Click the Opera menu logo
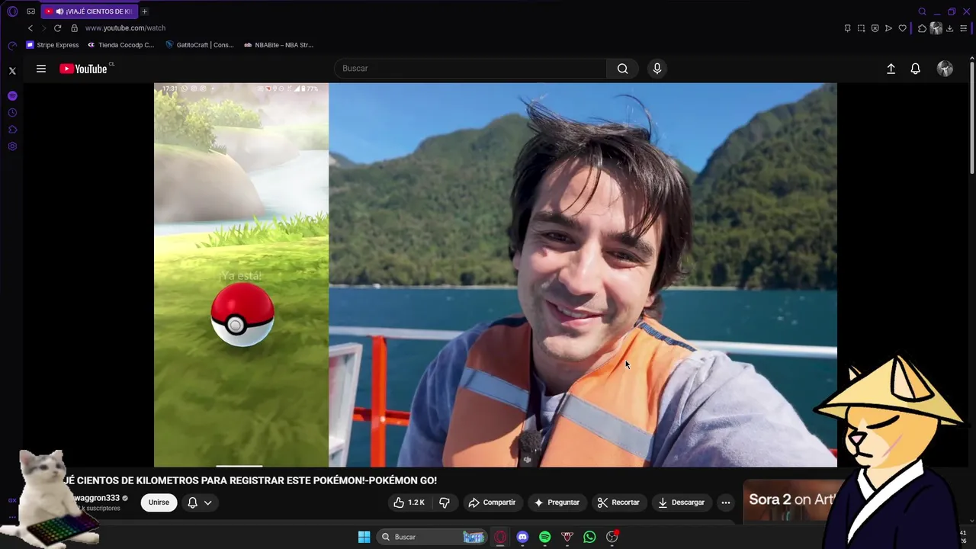Screen dimensions: 976x549 pos(12,11)
